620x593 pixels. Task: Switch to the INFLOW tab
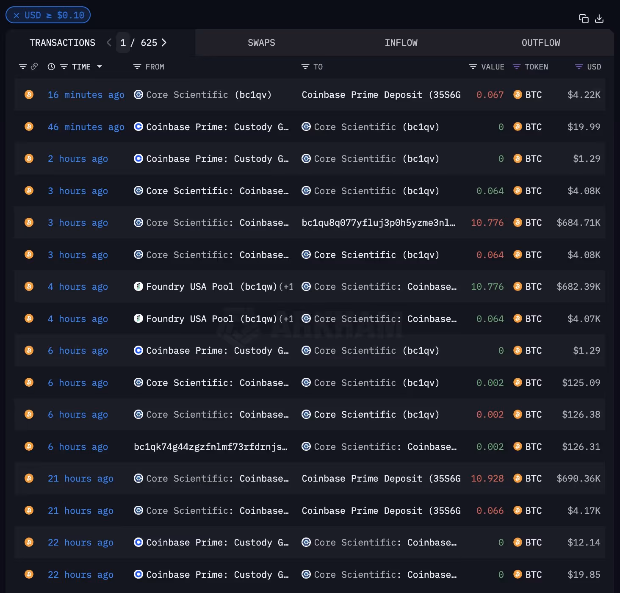click(x=401, y=43)
